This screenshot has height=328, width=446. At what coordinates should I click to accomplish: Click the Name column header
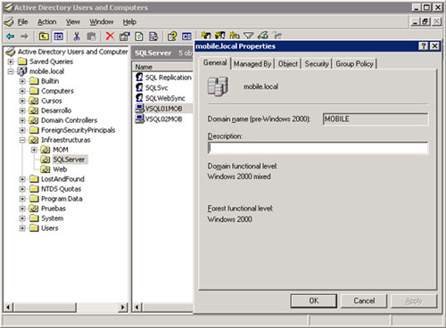pyautogui.click(x=163, y=67)
